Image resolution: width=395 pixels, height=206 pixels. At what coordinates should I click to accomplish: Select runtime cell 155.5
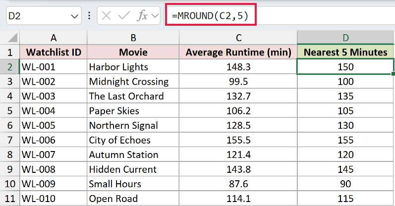pos(238,140)
